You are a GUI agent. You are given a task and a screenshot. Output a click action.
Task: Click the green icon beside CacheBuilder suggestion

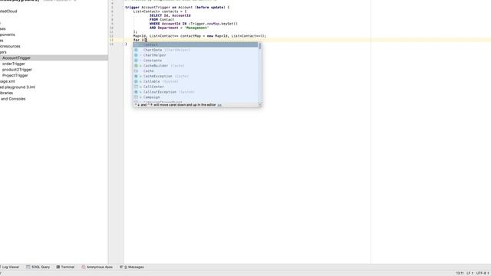click(x=137, y=66)
